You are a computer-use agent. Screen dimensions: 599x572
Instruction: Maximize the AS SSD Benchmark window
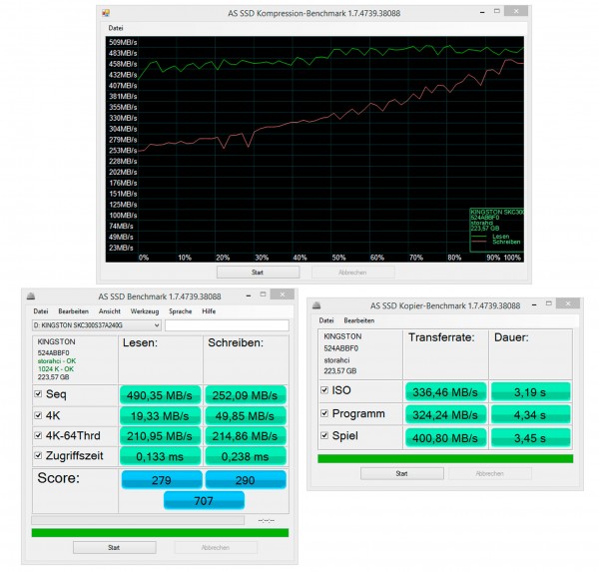coord(263,293)
